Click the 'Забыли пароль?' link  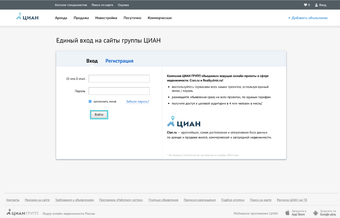(137, 102)
